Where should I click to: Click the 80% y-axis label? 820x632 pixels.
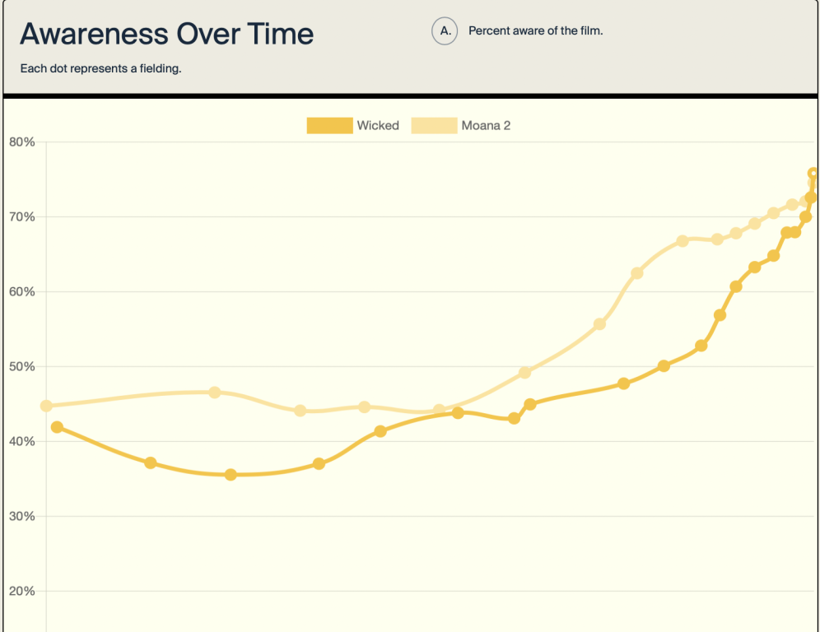point(22,142)
